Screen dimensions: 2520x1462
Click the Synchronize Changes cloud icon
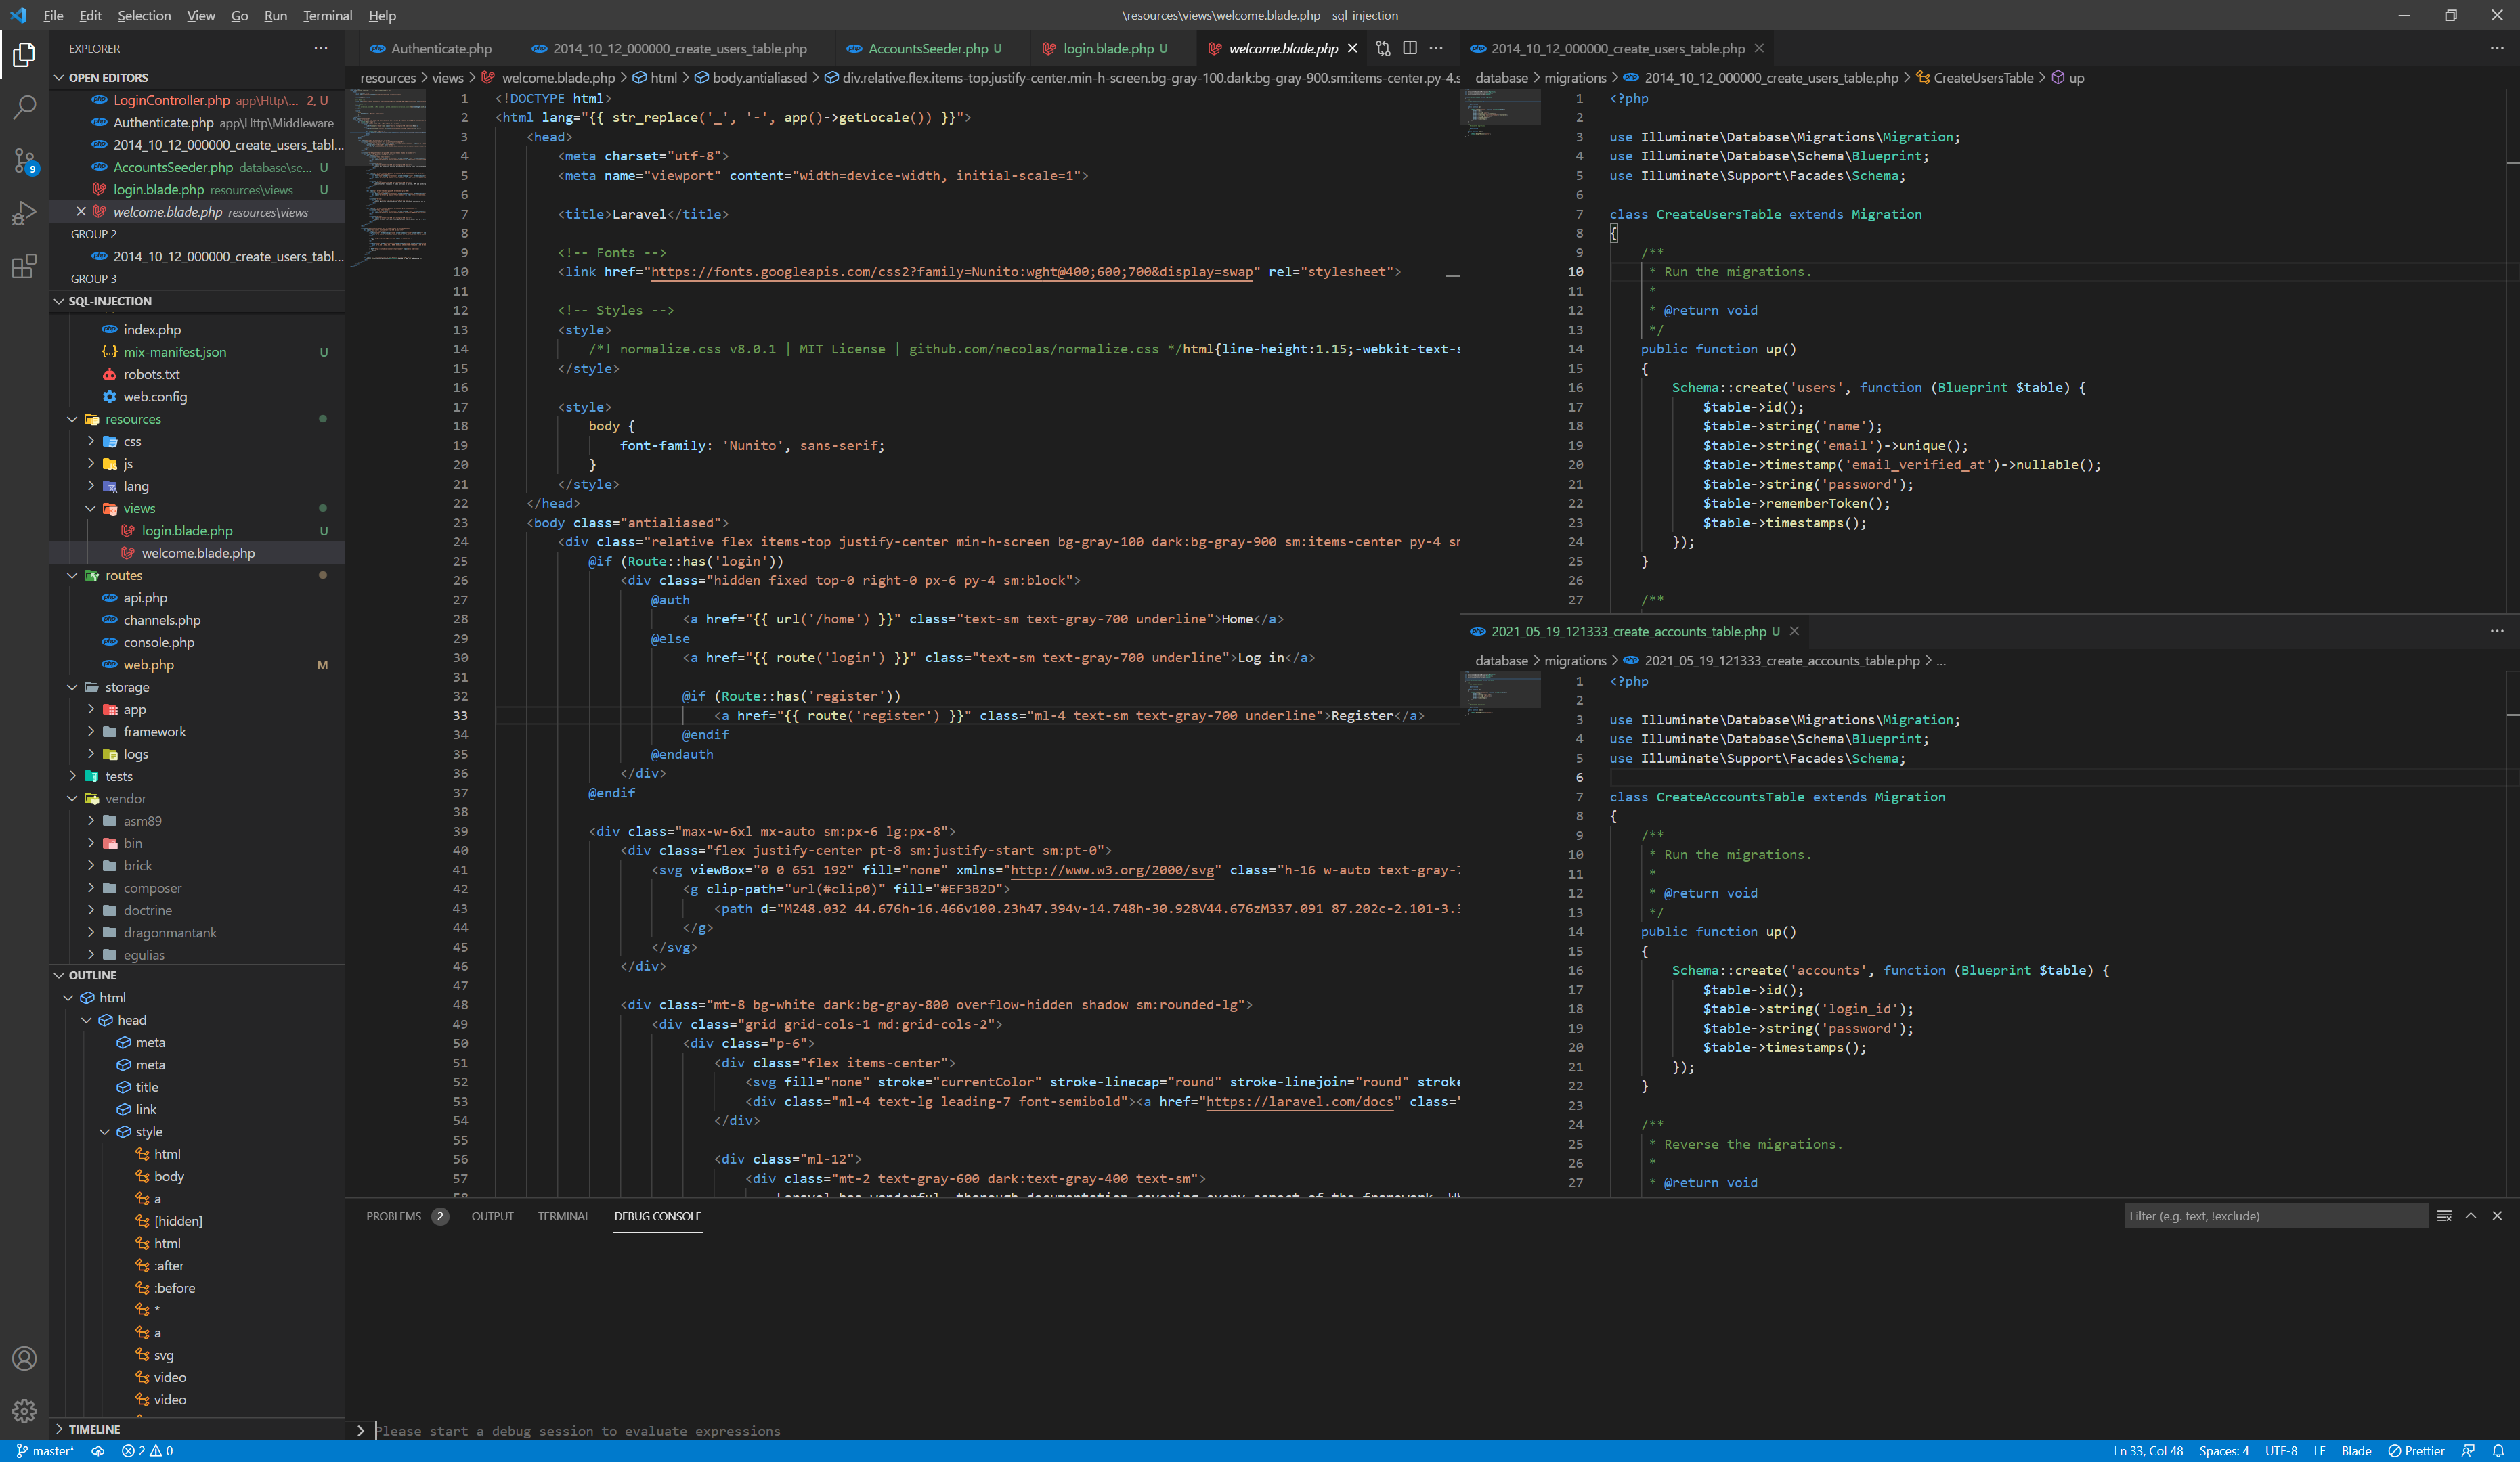click(x=98, y=1450)
